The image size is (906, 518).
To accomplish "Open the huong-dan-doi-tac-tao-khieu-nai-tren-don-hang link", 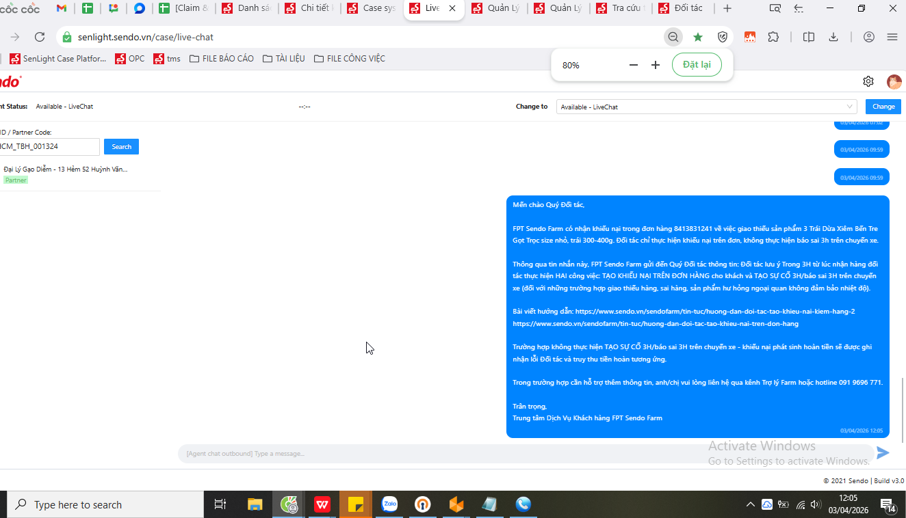I will [x=656, y=323].
